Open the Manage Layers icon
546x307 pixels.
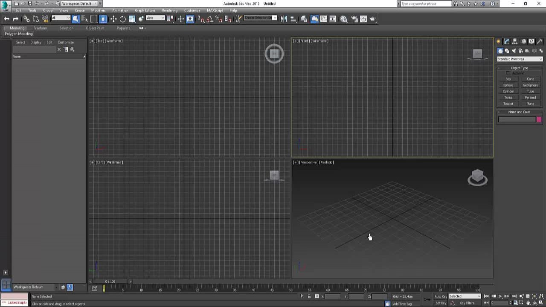[x=304, y=19]
